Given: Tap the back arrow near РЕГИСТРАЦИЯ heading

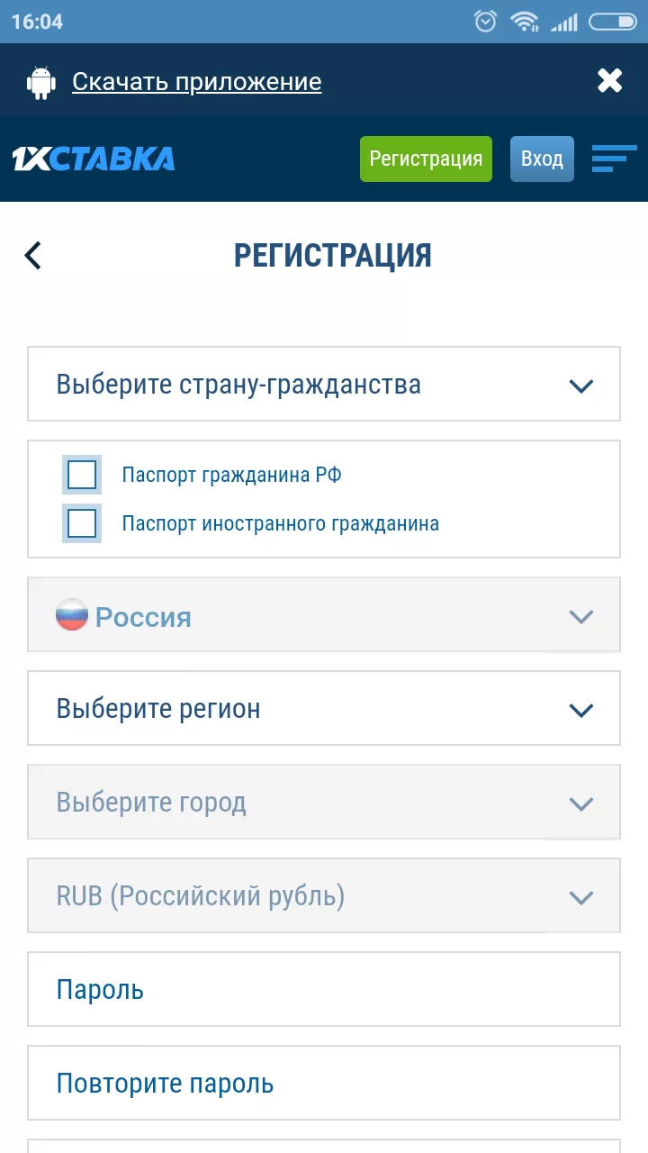Looking at the screenshot, I should 32,256.
